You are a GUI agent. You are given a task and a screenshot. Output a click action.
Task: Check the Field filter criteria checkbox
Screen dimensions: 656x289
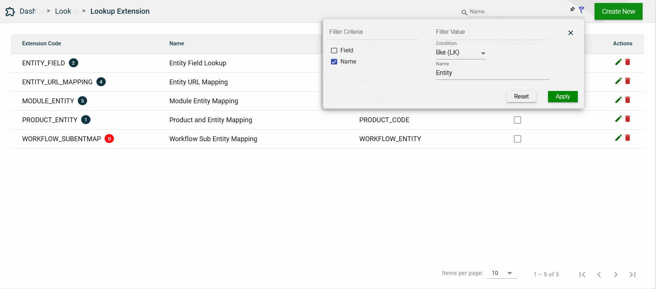pyautogui.click(x=334, y=51)
